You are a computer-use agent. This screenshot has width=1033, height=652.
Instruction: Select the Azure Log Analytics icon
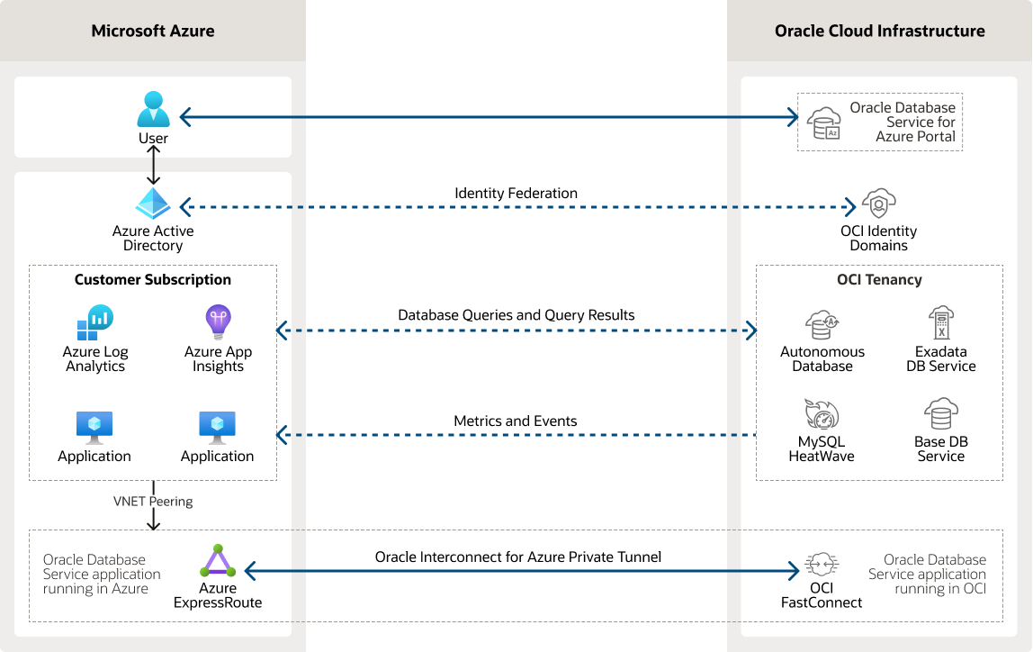[95, 321]
